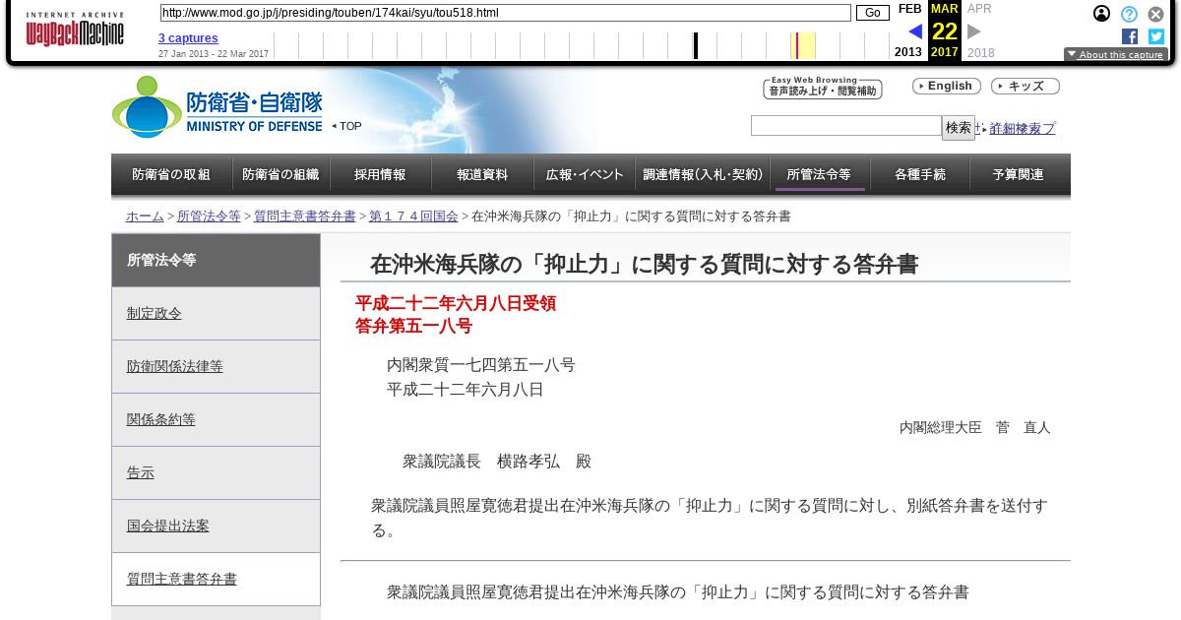Screen dimensions: 1181x620
Task: Go to previous capture blue arrow
Action: [x=915, y=31]
